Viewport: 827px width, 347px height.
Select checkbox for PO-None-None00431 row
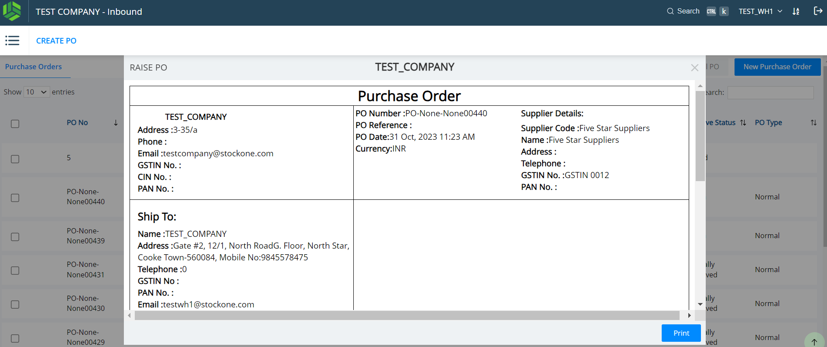tap(15, 270)
